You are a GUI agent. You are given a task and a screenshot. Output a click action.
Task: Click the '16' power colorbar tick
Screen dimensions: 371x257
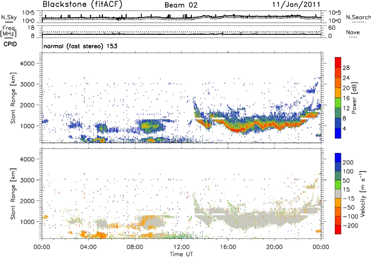[346, 98]
